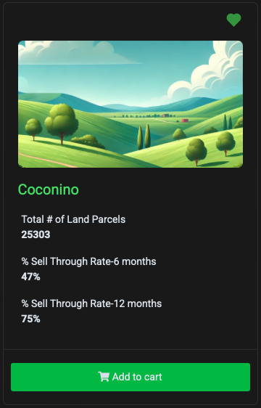The height and width of the screenshot is (408, 261).
Task: Select the 25303 land parcels value
Action: tap(36, 234)
